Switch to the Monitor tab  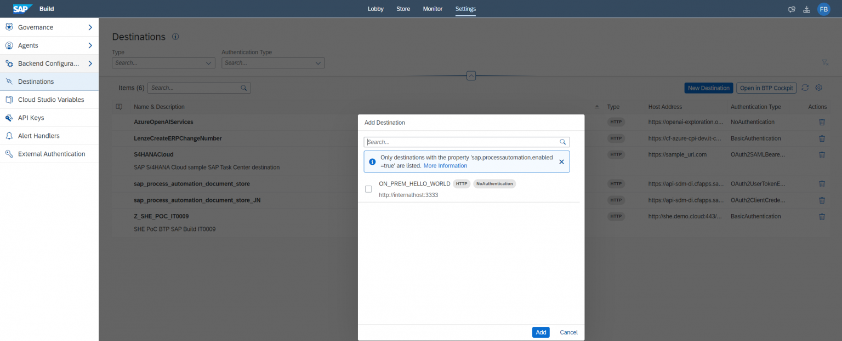433,9
